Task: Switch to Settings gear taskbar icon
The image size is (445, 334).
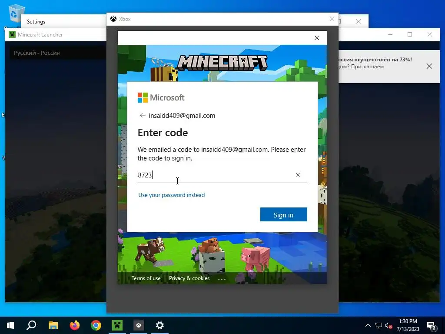Action: [160, 325]
